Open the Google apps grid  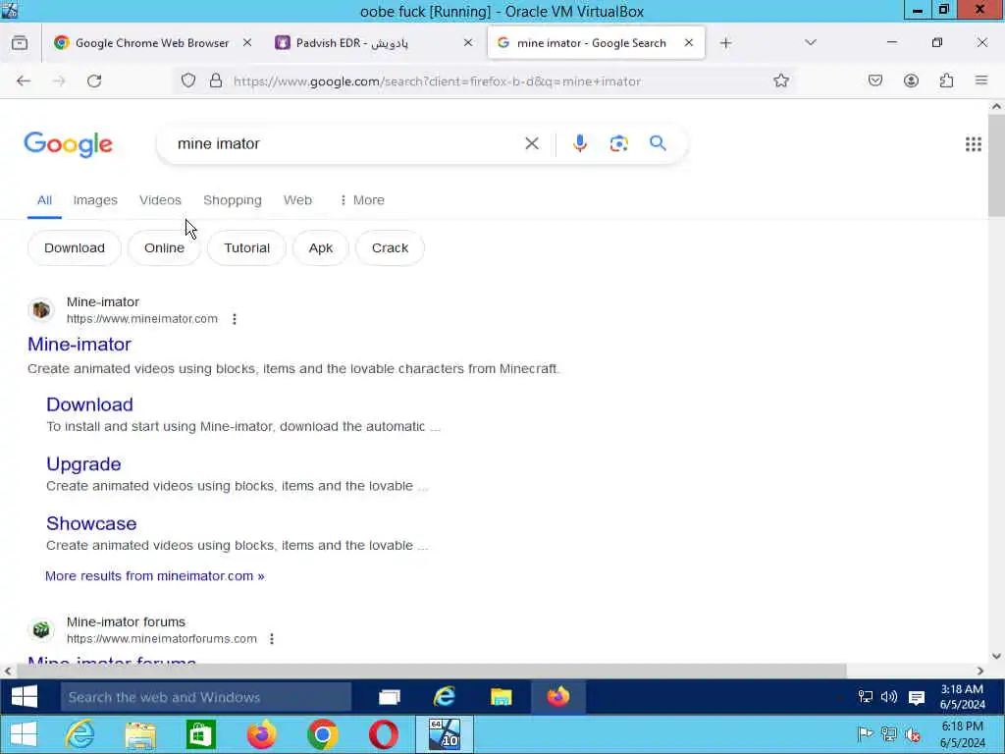(x=973, y=144)
